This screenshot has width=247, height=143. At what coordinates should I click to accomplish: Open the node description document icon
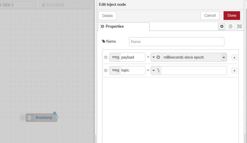point(231,27)
